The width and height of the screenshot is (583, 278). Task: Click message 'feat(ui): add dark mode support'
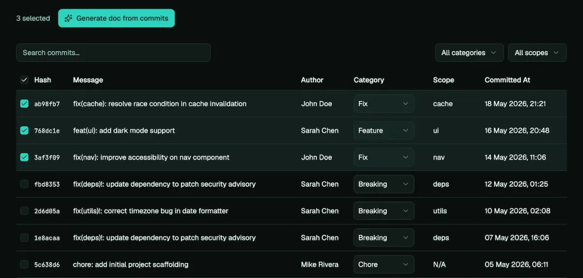(124, 131)
